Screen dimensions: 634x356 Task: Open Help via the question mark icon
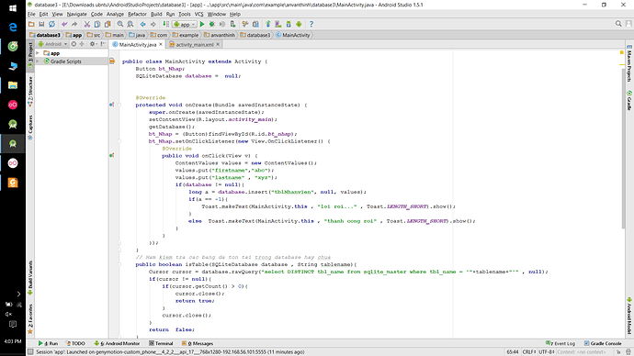point(311,24)
